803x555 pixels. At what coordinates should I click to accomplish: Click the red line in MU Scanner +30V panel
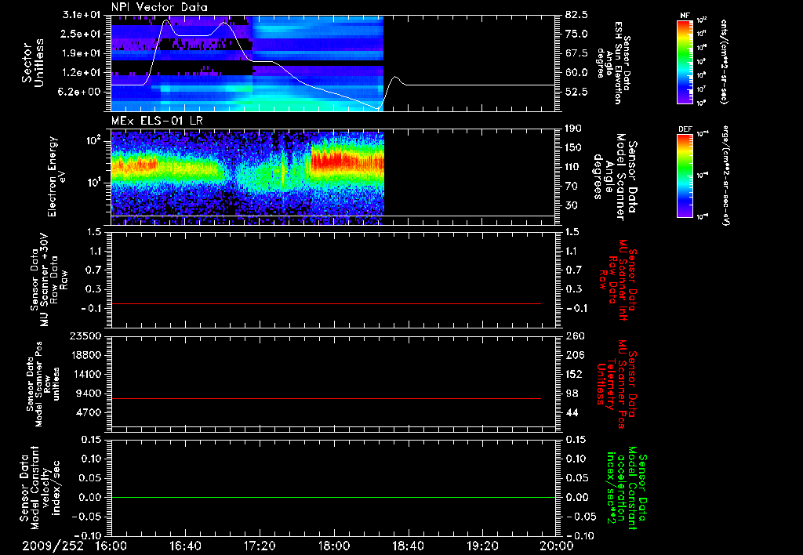pos(325,303)
